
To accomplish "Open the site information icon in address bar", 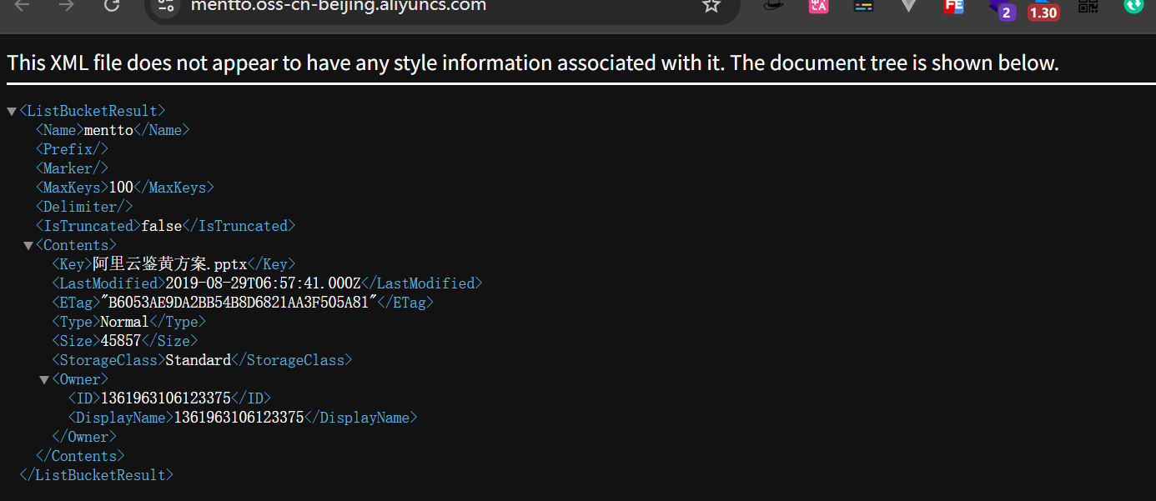I will pos(167,6).
